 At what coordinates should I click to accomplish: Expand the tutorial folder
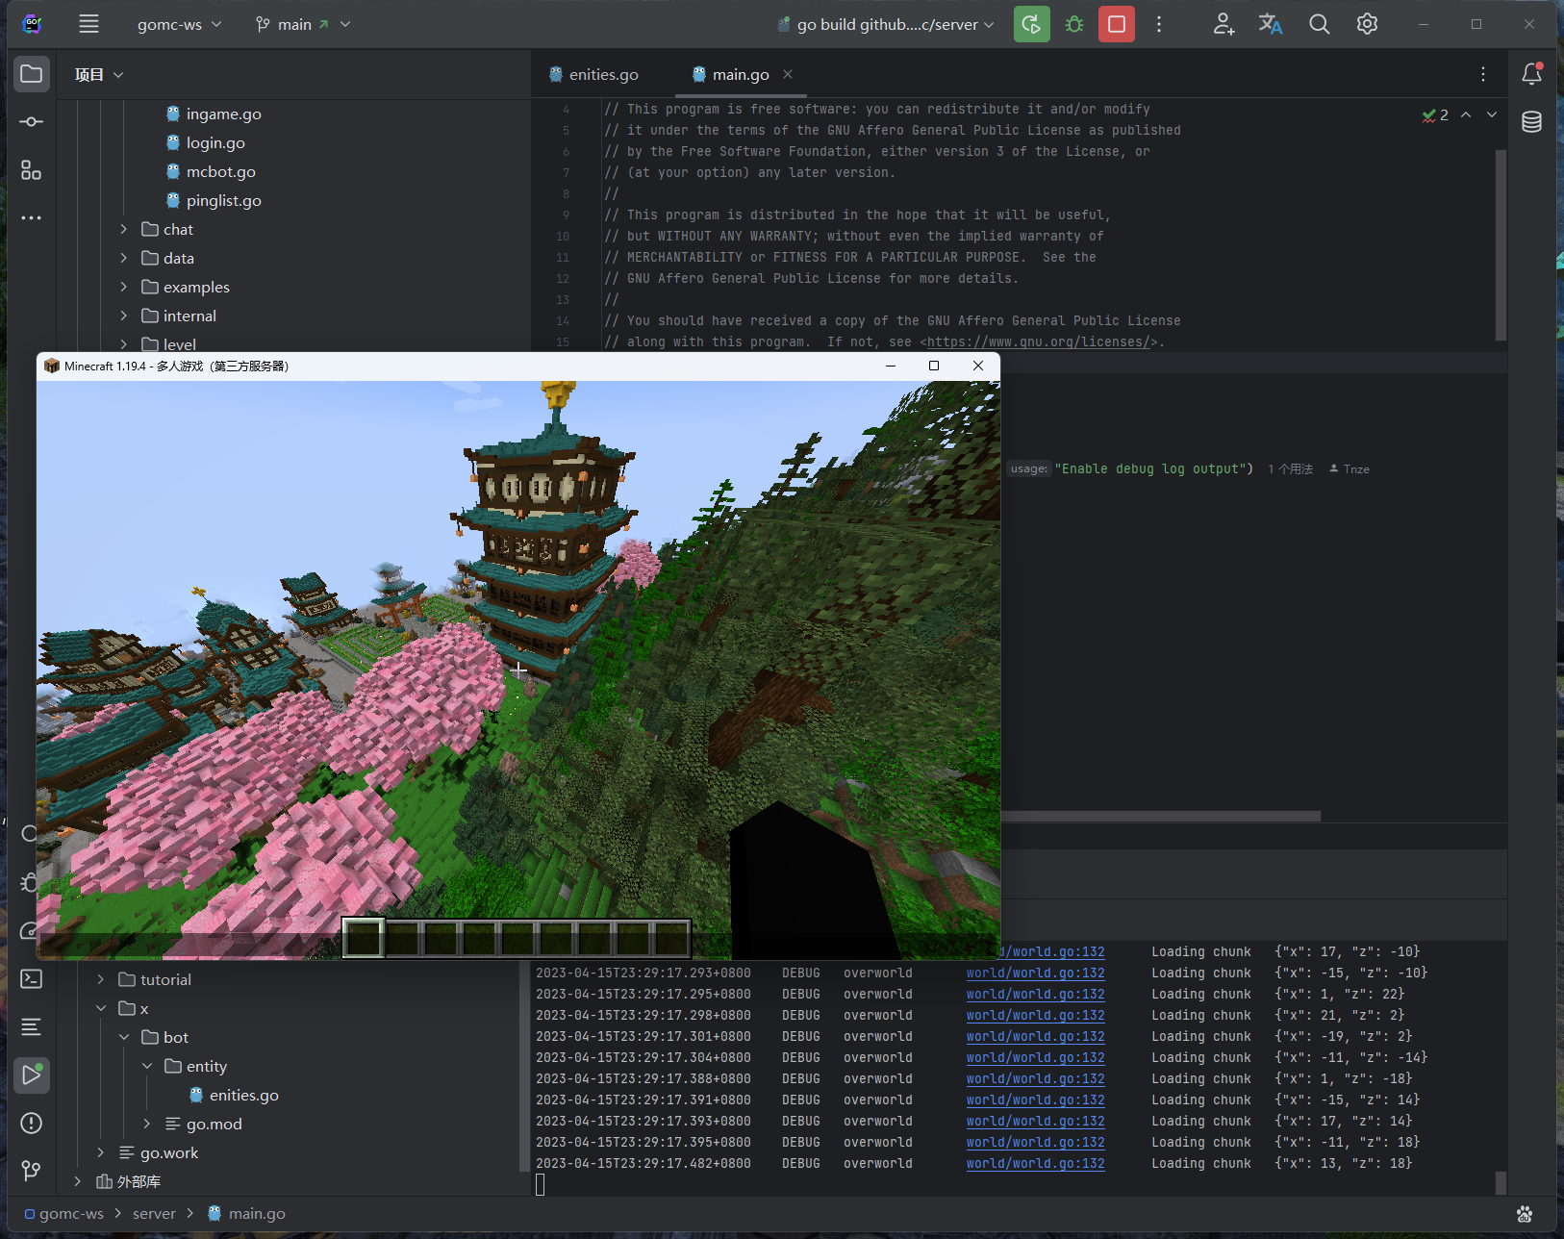click(x=100, y=979)
